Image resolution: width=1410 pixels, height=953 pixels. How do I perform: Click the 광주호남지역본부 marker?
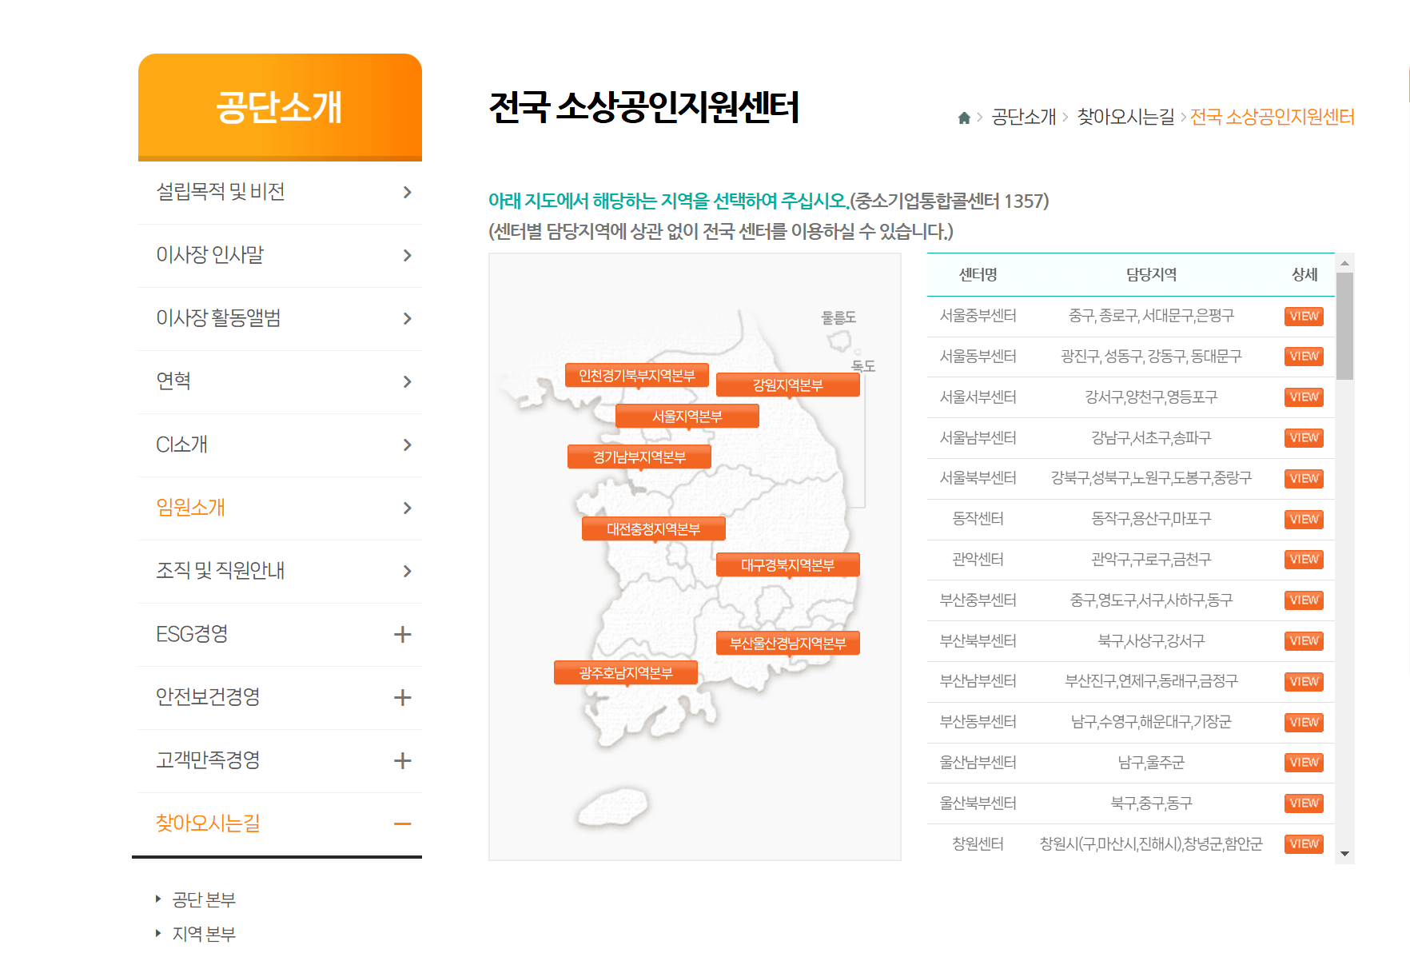click(x=625, y=672)
